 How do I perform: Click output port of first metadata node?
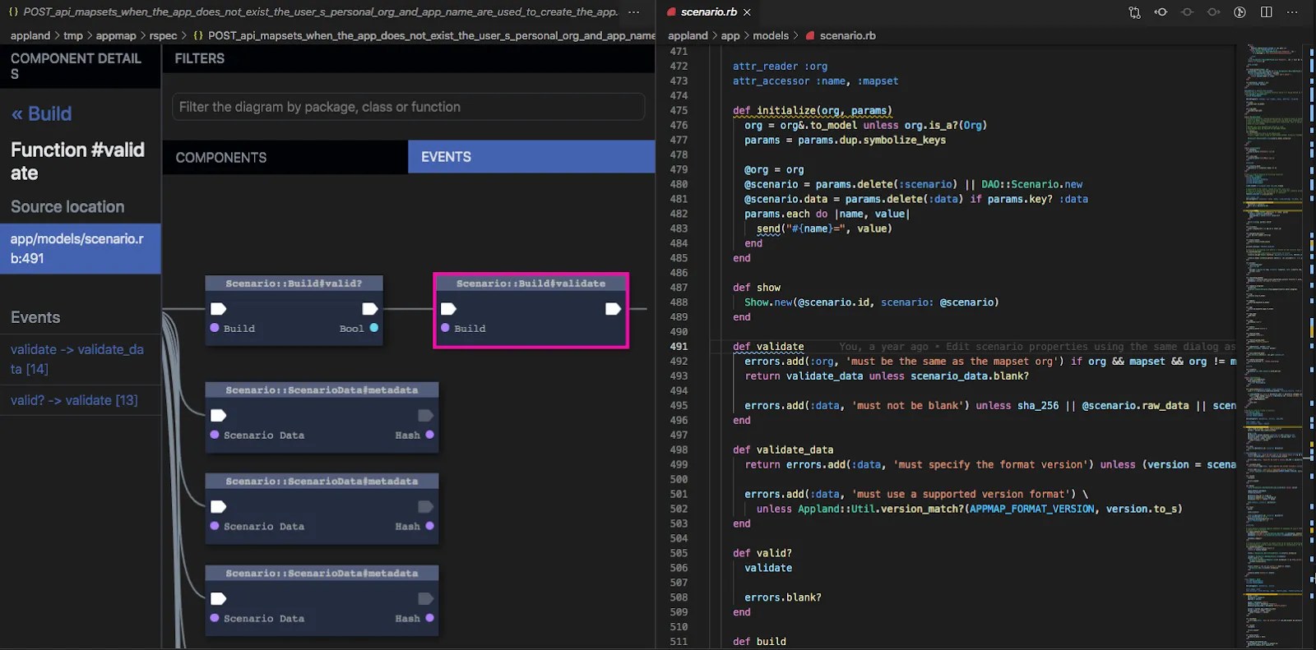coord(425,416)
